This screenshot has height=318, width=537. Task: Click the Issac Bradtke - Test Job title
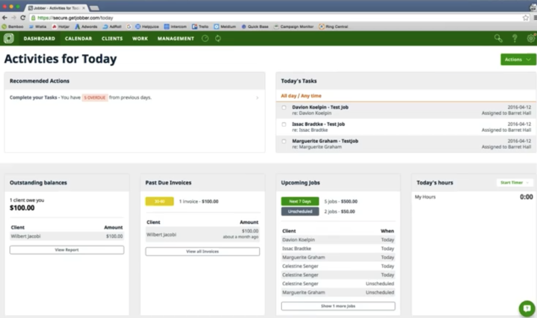tap(318, 124)
